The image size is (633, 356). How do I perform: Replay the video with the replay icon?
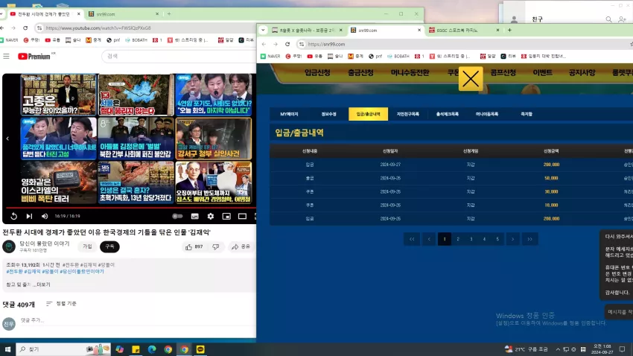[13, 216]
